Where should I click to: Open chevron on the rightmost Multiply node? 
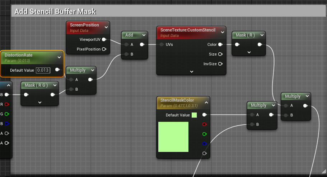[307, 96]
